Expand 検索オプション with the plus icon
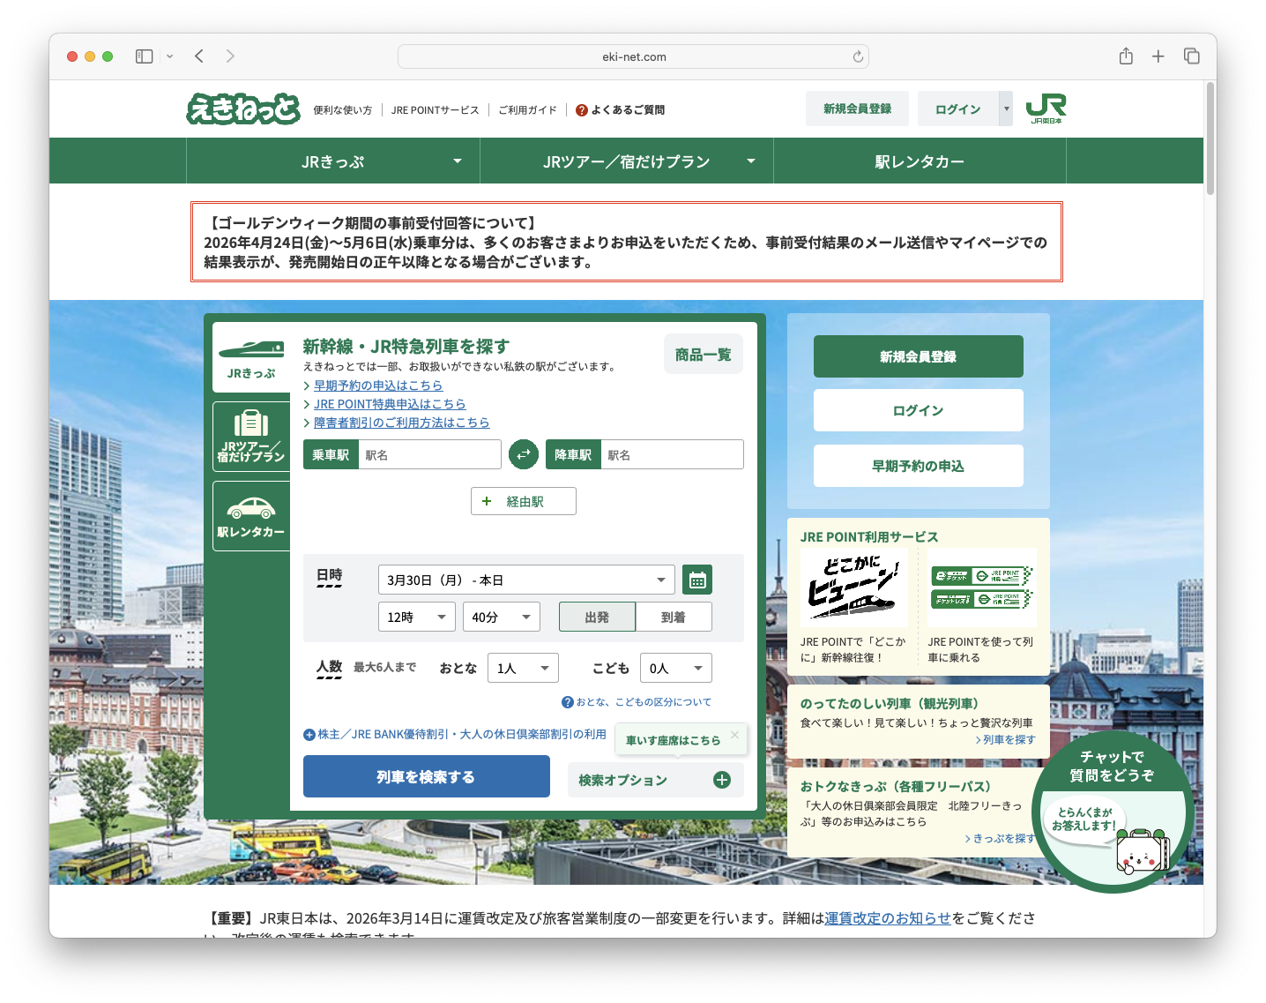Viewport: 1266px width, 1003px height. (x=721, y=779)
